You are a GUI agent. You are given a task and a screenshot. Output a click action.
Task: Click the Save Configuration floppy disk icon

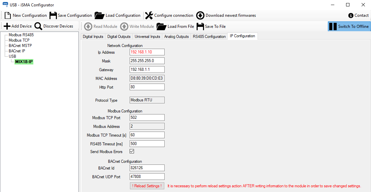[53, 15]
